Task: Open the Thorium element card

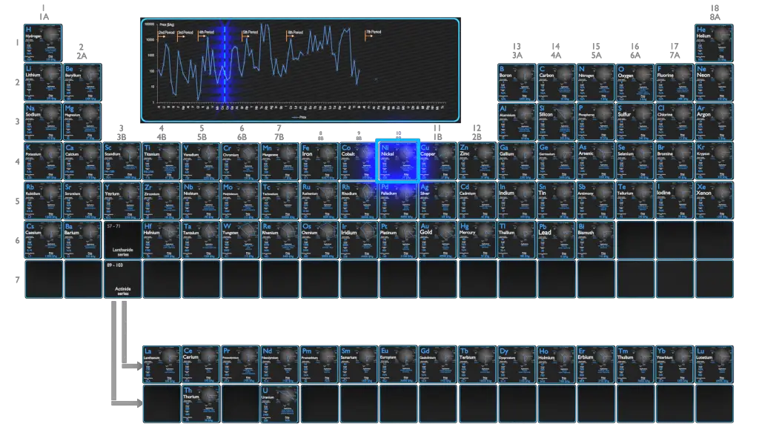Action: [201, 404]
